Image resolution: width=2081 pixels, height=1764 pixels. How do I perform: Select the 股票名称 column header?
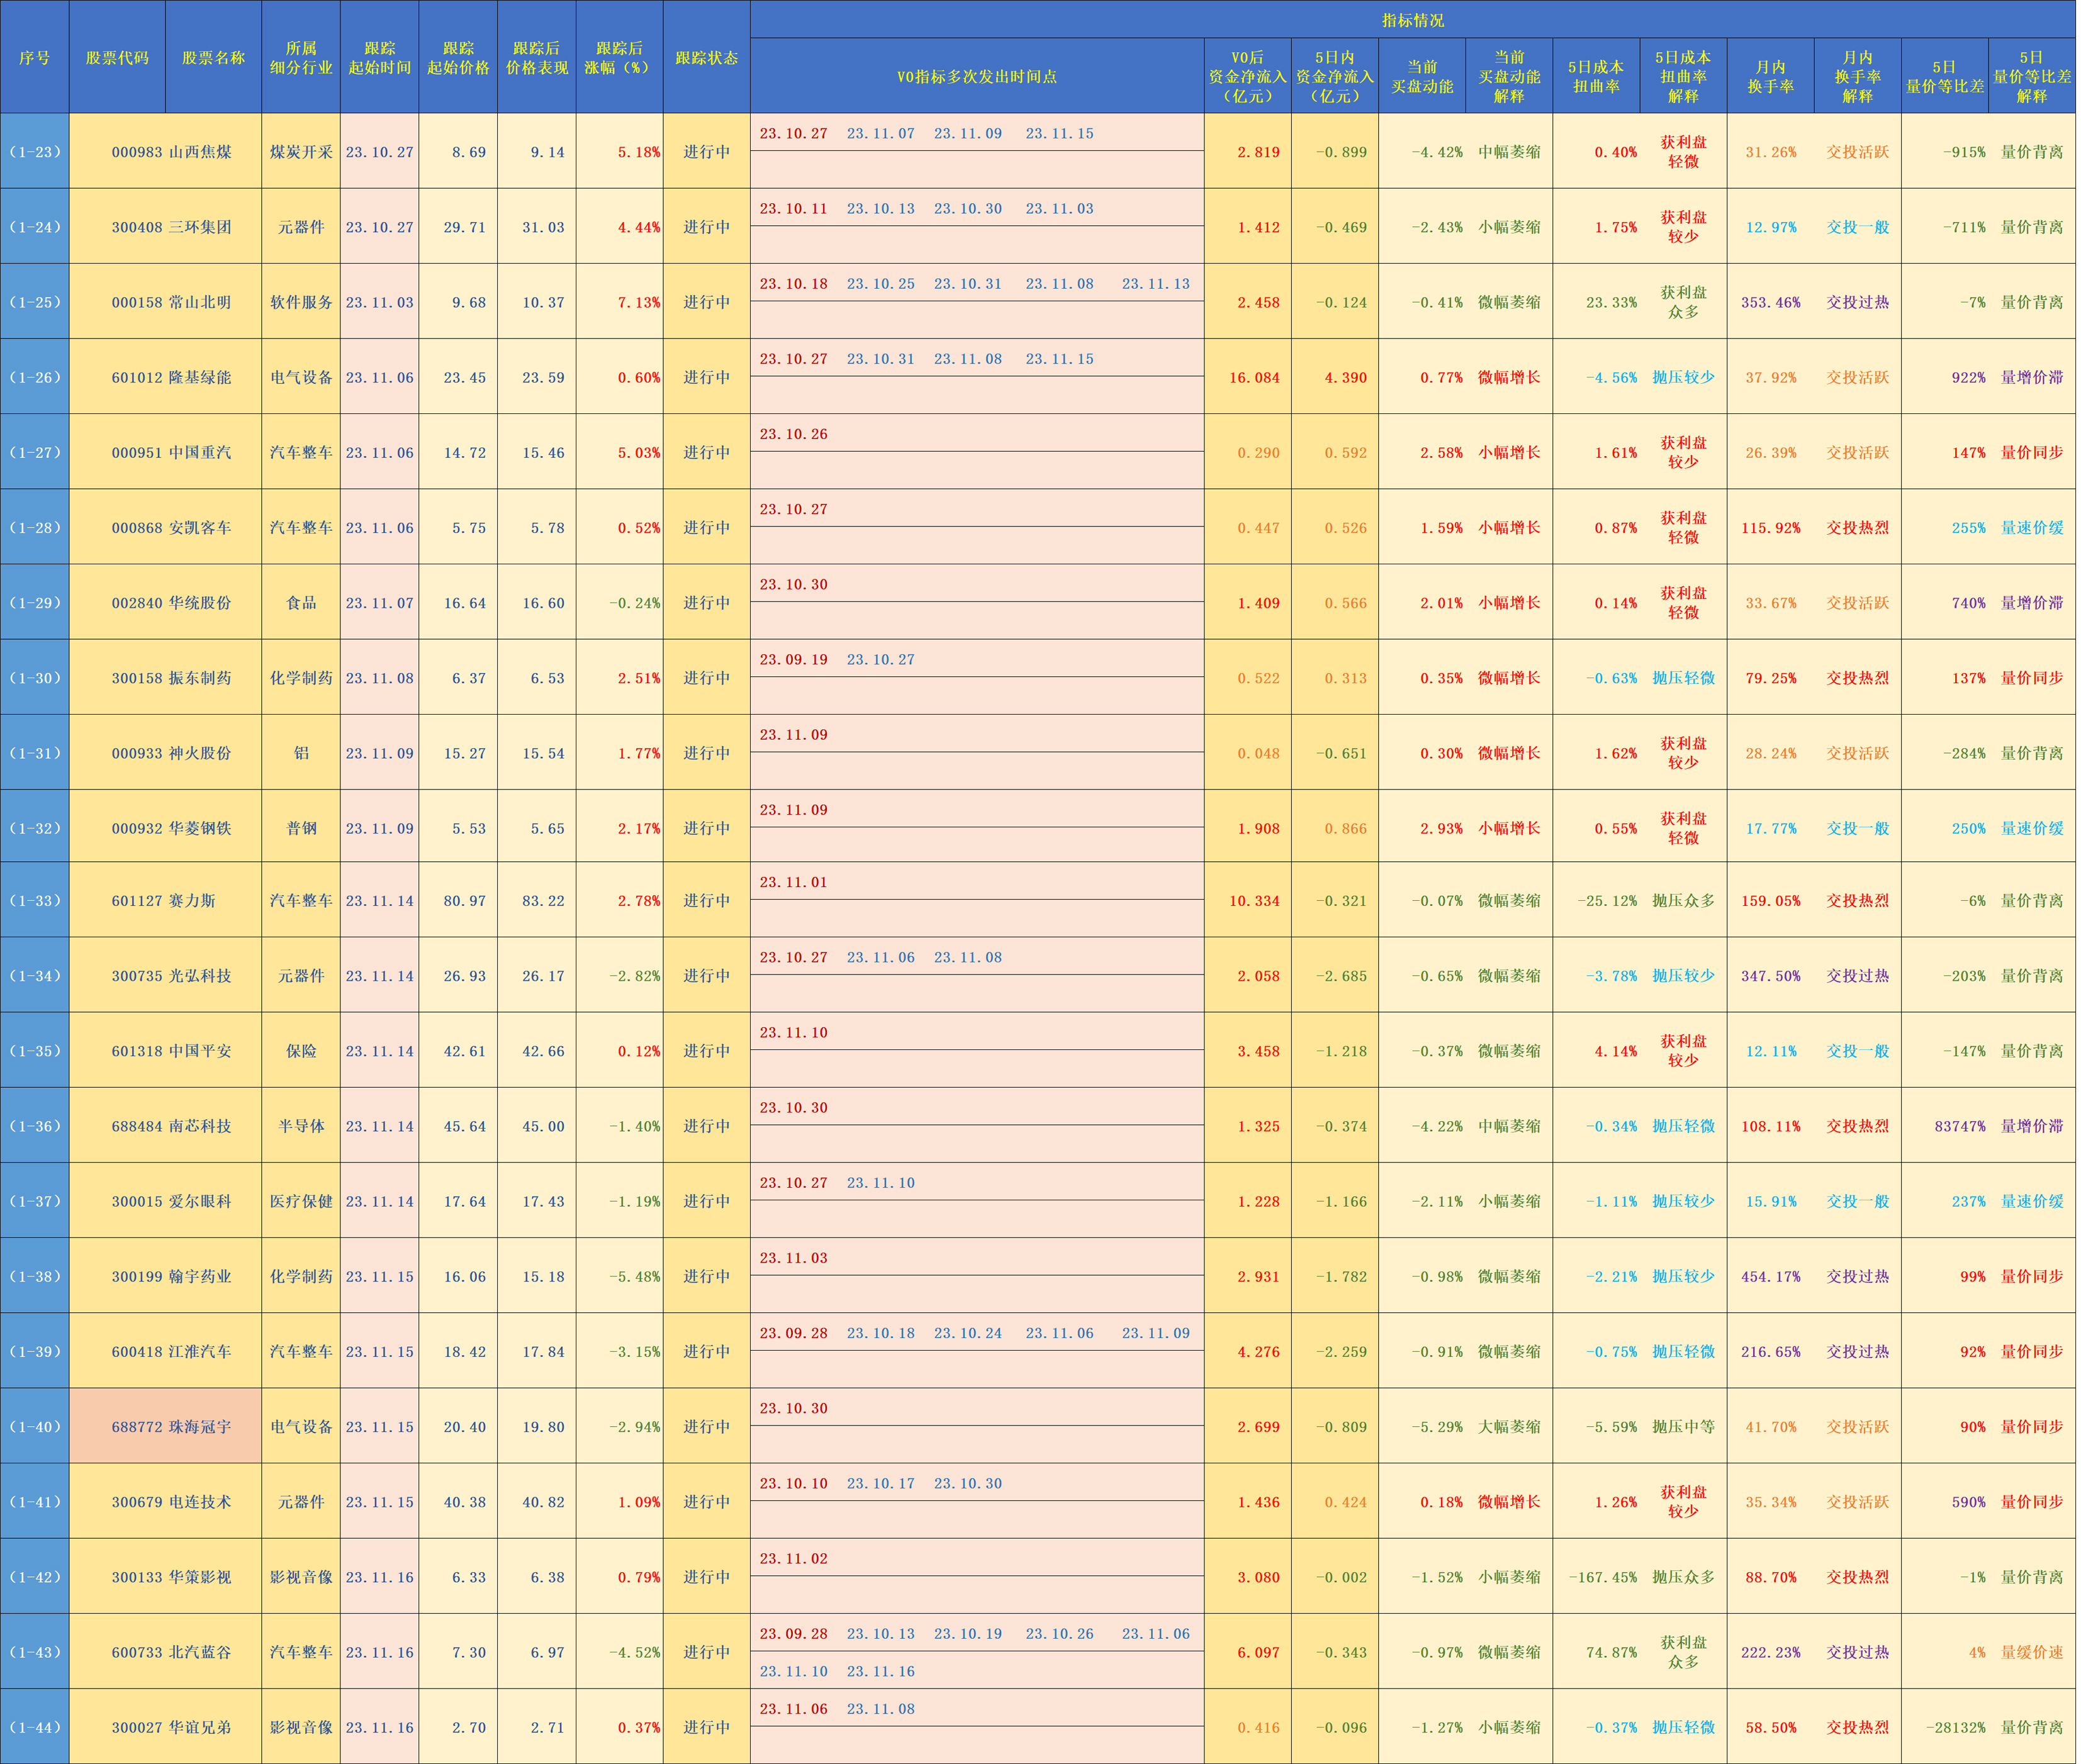(x=213, y=57)
